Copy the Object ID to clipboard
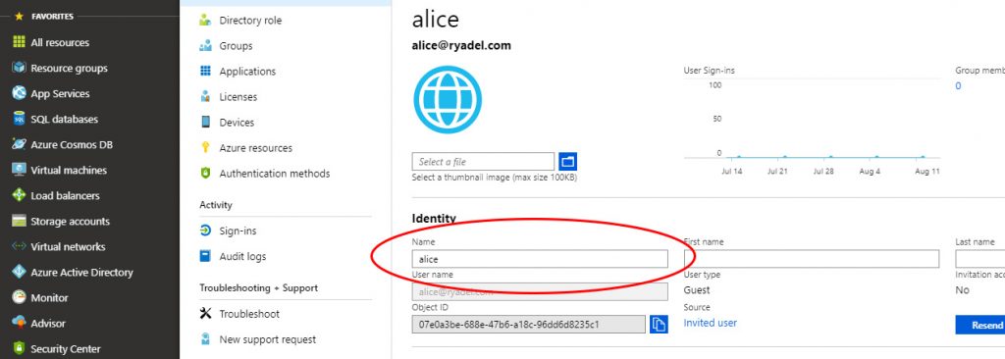1005x359 pixels. point(659,325)
